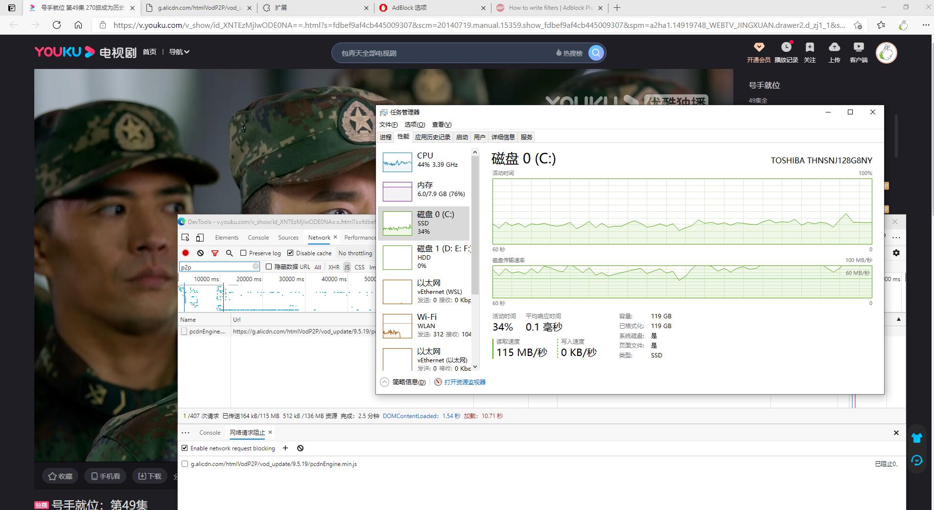Click the Youku customer service headset icon
The width and height of the screenshot is (934, 510).
click(917, 460)
